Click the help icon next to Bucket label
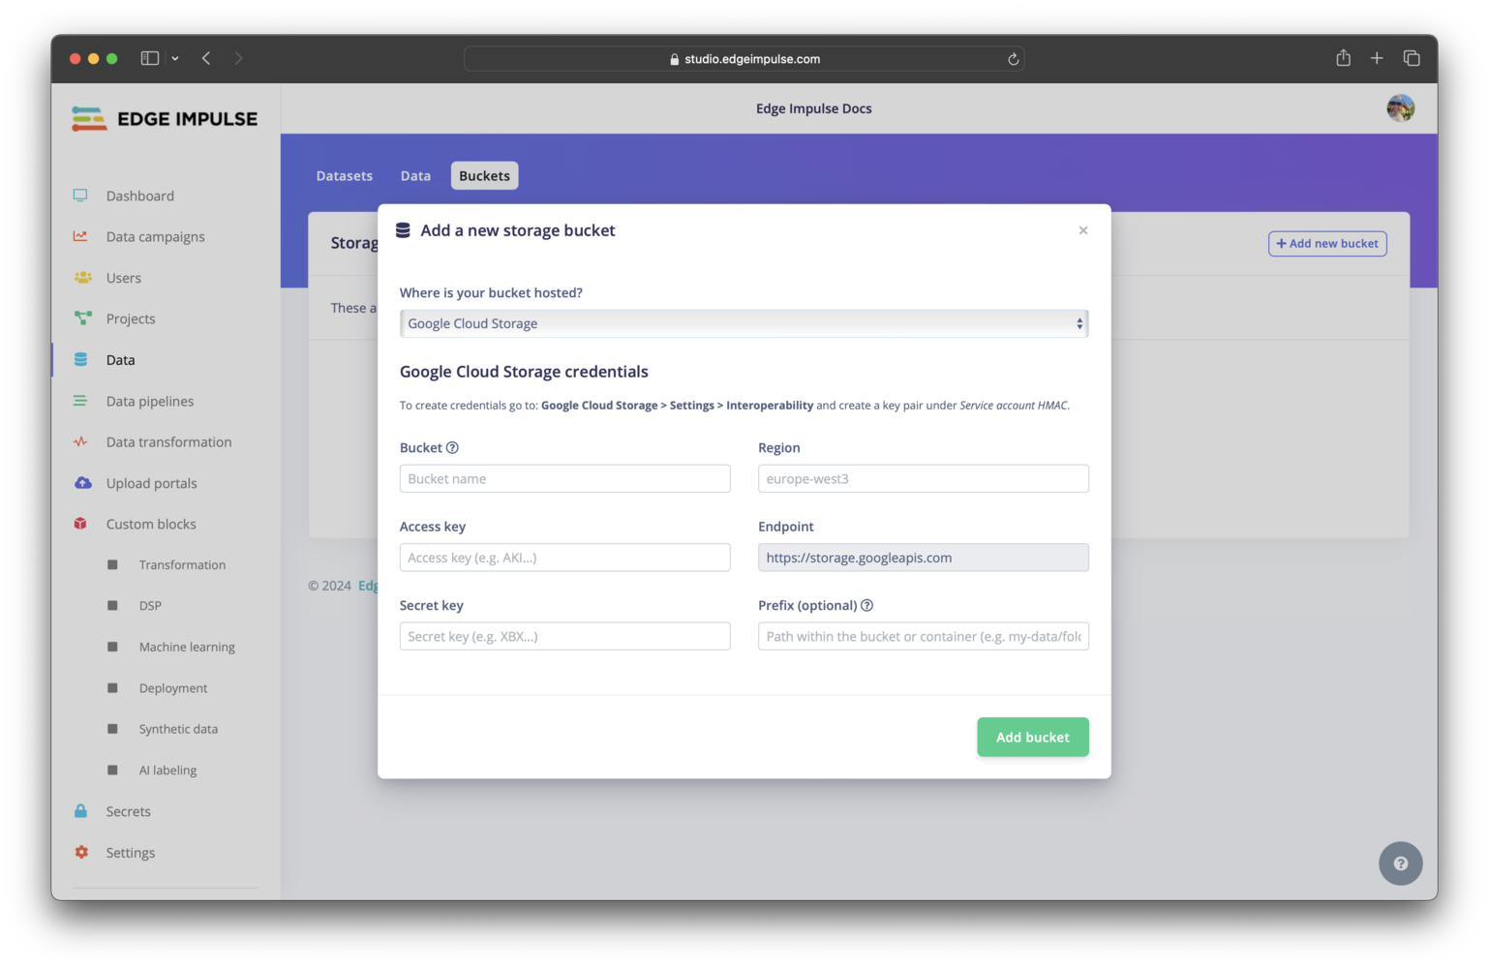 452,447
